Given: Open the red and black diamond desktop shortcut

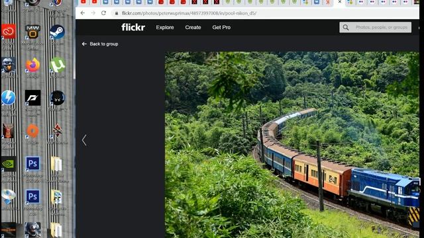Looking at the screenshot, I should pyautogui.click(x=58, y=131).
